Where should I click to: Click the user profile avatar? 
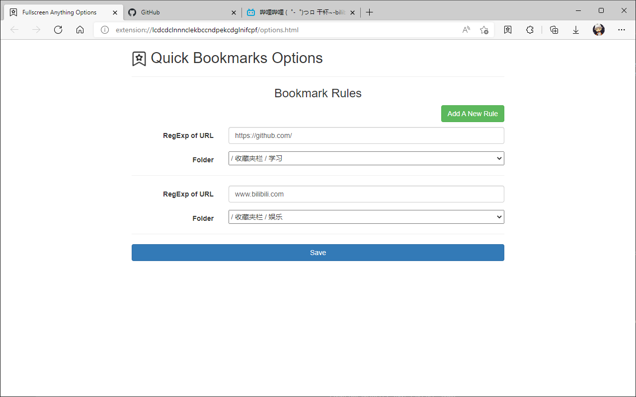pyautogui.click(x=598, y=30)
